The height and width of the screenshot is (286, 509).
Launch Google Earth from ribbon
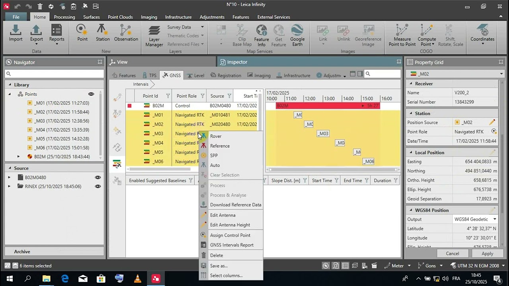[x=297, y=36]
